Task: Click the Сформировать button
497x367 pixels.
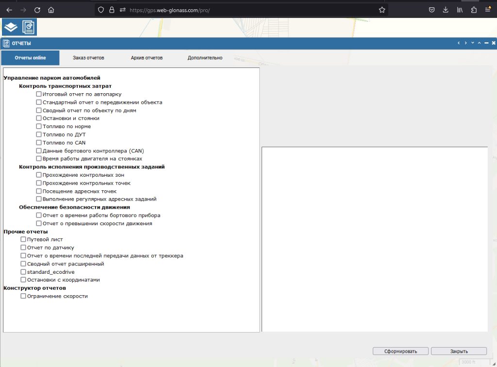Action: pyautogui.click(x=400, y=351)
